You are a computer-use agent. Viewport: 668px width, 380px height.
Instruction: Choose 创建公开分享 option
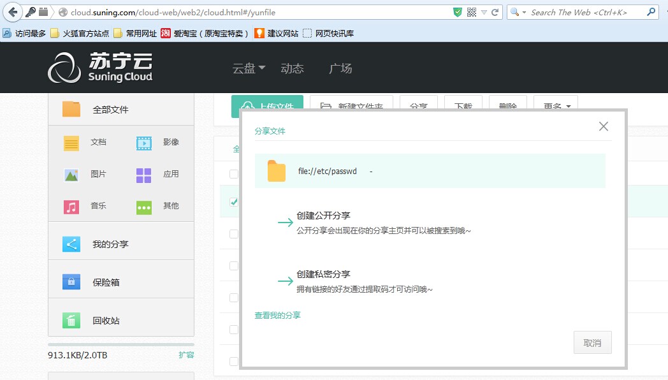tap(323, 216)
